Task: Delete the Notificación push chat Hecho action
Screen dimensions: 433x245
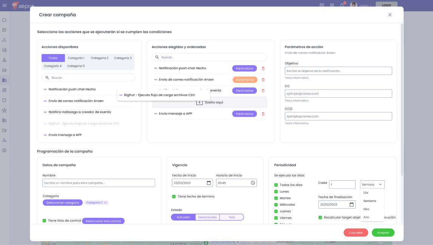Action: [263, 68]
